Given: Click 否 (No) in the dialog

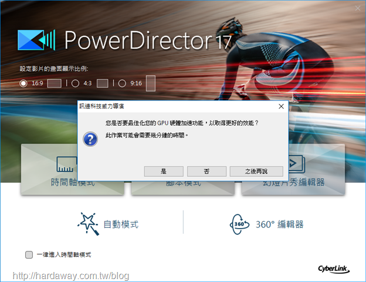Looking at the screenshot, I should point(206,172).
